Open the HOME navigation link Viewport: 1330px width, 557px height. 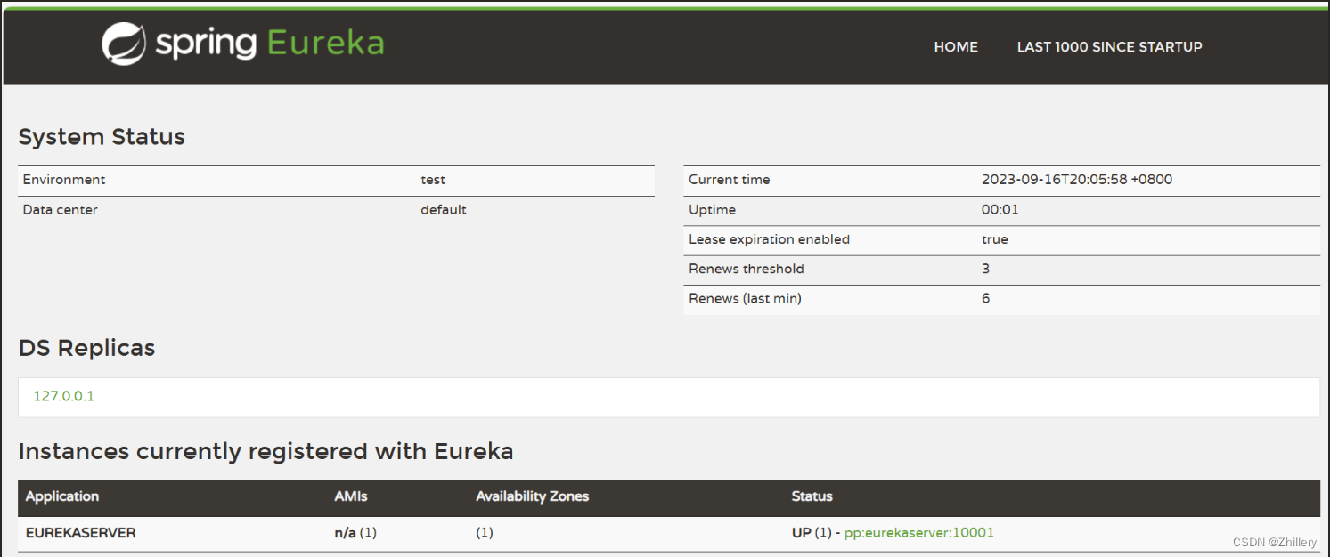956,47
